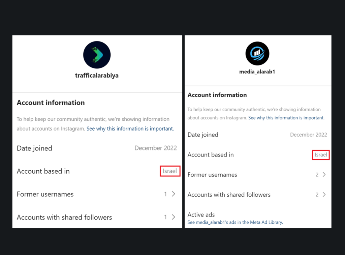This screenshot has height=255, width=345.
Task: Click December 2022 date value on left panel
Action: (156, 148)
